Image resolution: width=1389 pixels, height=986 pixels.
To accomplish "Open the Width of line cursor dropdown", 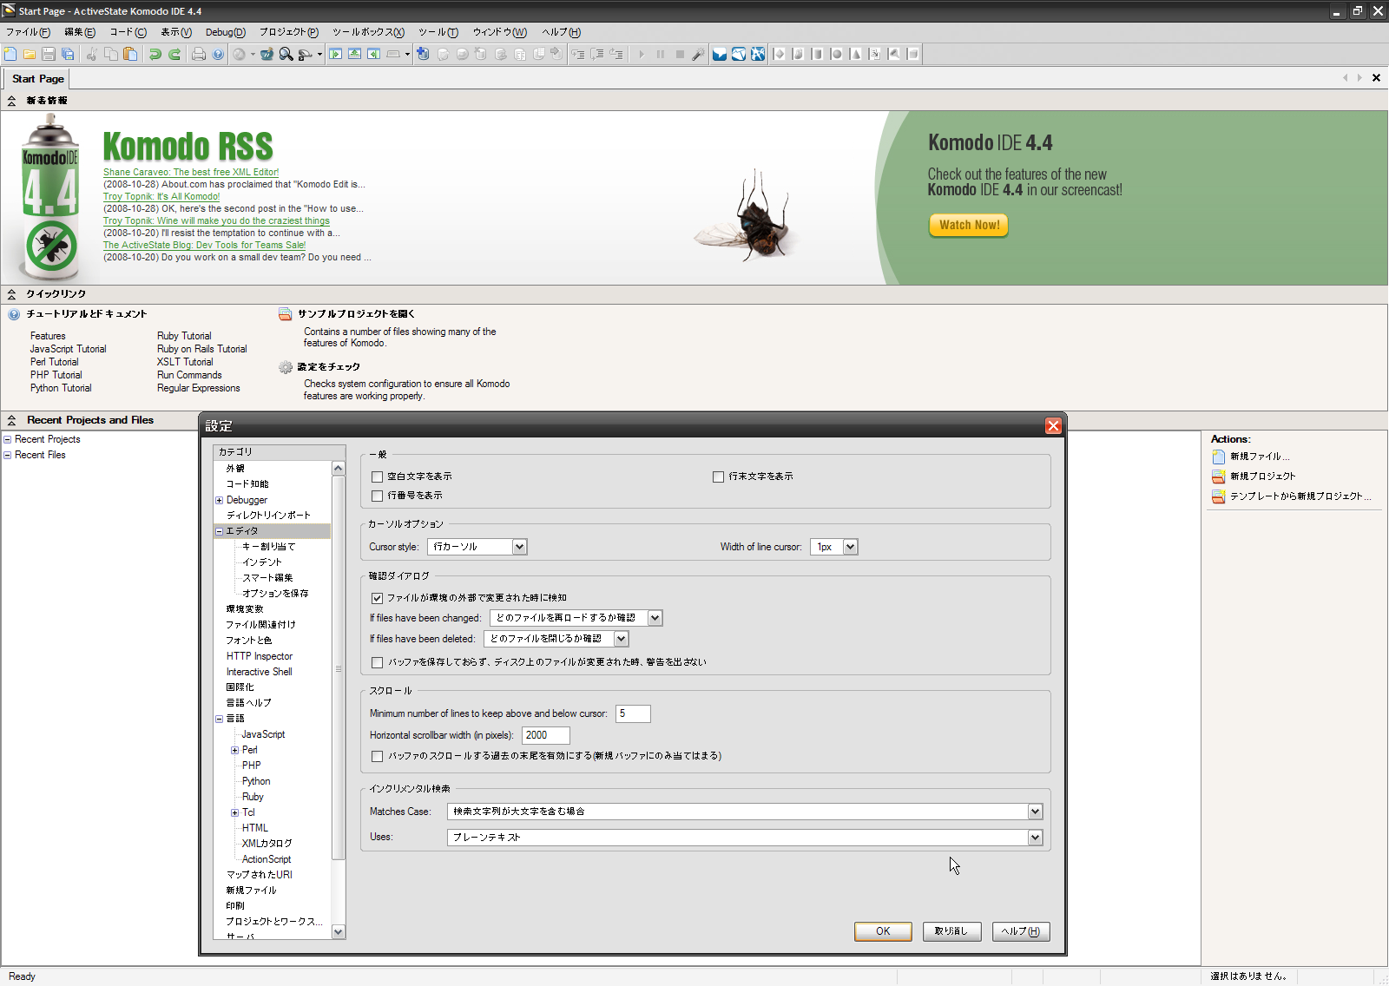I will tap(850, 547).
